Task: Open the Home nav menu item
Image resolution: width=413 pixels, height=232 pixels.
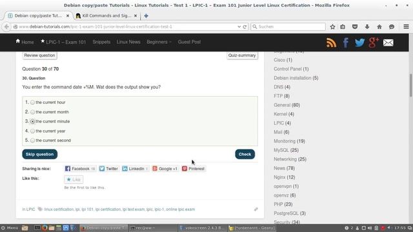Action: pyautogui.click(x=25, y=42)
